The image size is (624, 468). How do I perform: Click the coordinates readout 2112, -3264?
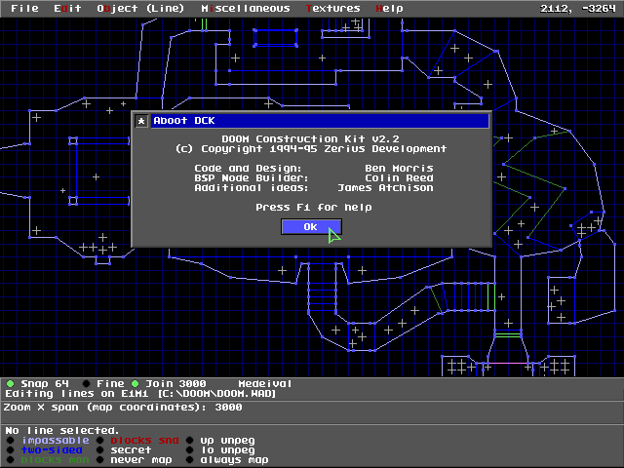pos(578,9)
